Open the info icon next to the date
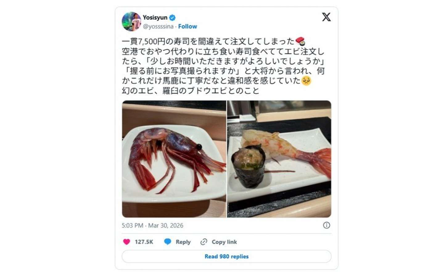 [x=326, y=225]
